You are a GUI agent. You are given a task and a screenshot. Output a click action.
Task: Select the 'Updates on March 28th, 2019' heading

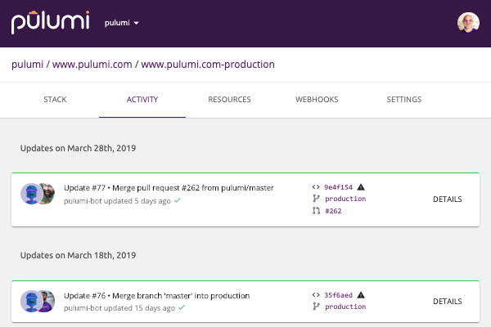[x=78, y=148]
